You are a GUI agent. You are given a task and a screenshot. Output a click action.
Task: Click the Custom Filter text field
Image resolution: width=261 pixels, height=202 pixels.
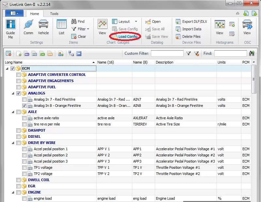pos(167,53)
